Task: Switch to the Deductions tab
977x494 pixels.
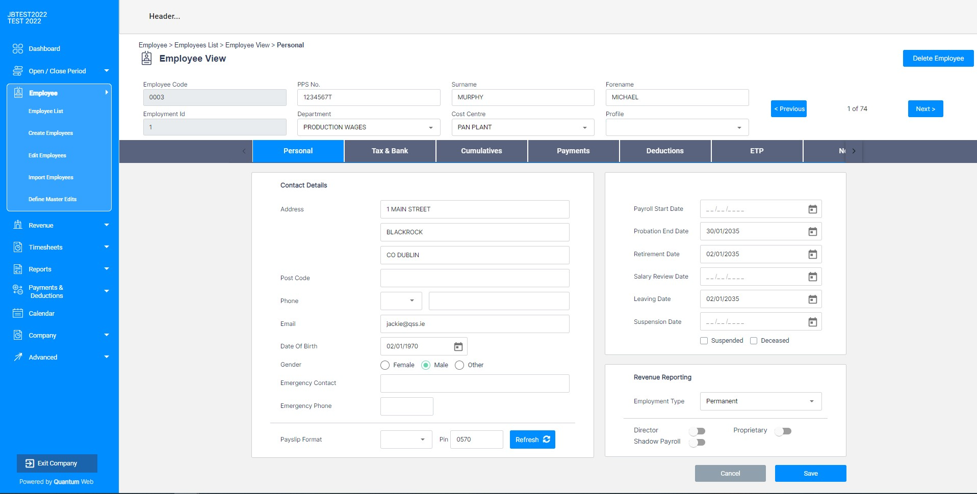Action: pos(665,151)
